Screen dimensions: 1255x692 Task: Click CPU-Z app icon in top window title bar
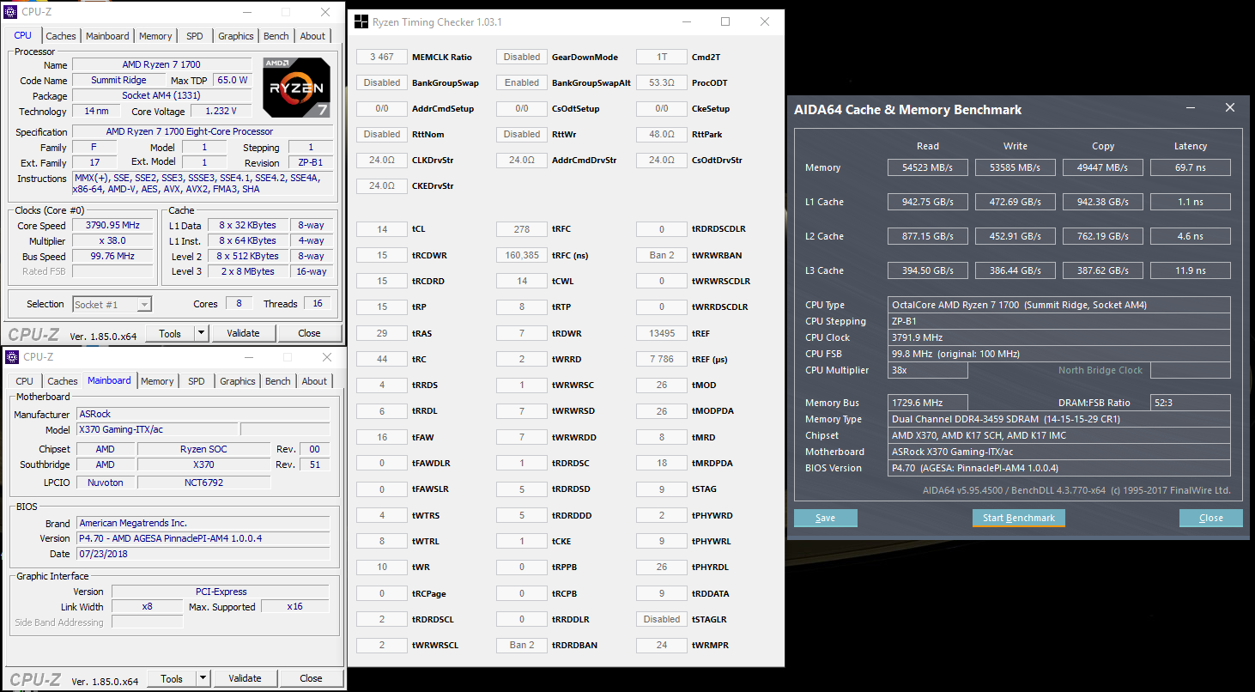pos(12,12)
